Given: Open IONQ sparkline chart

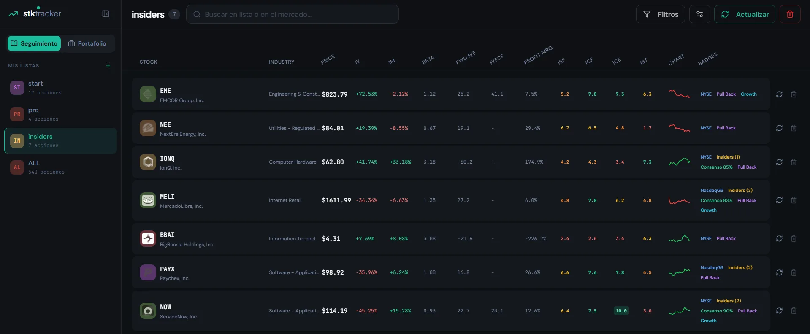Looking at the screenshot, I should pyautogui.click(x=679, y=162).
